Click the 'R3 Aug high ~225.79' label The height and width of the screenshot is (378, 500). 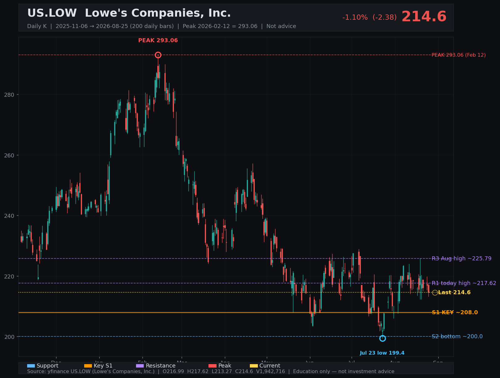[x=461, y=258]
